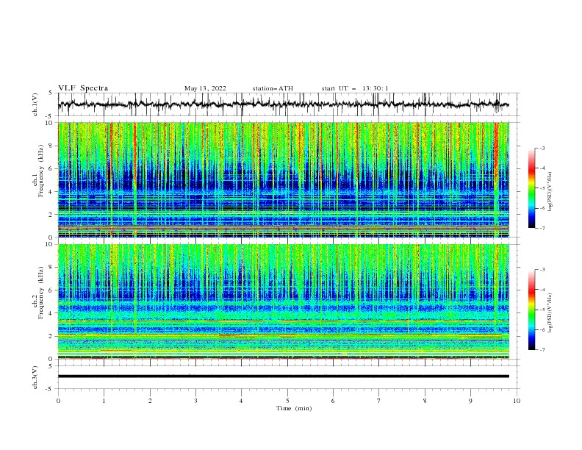The height and width of the screenshot is (450, 582).
Task: Select the "May 13, 2022" date text
Action: pyautogui.click(x=205, y=88)
